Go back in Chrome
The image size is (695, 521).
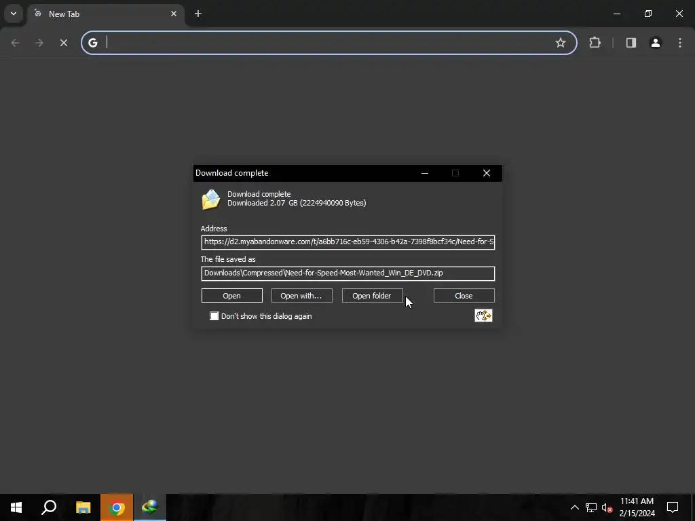(x=15, y=43)
